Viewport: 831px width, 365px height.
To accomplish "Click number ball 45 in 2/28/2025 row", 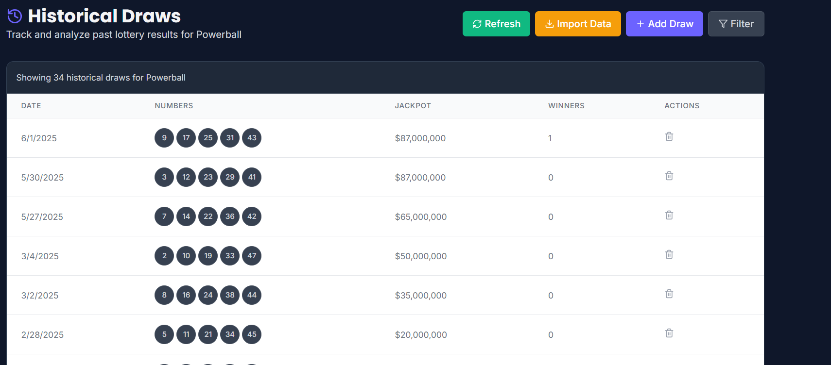I will point(252,334).
